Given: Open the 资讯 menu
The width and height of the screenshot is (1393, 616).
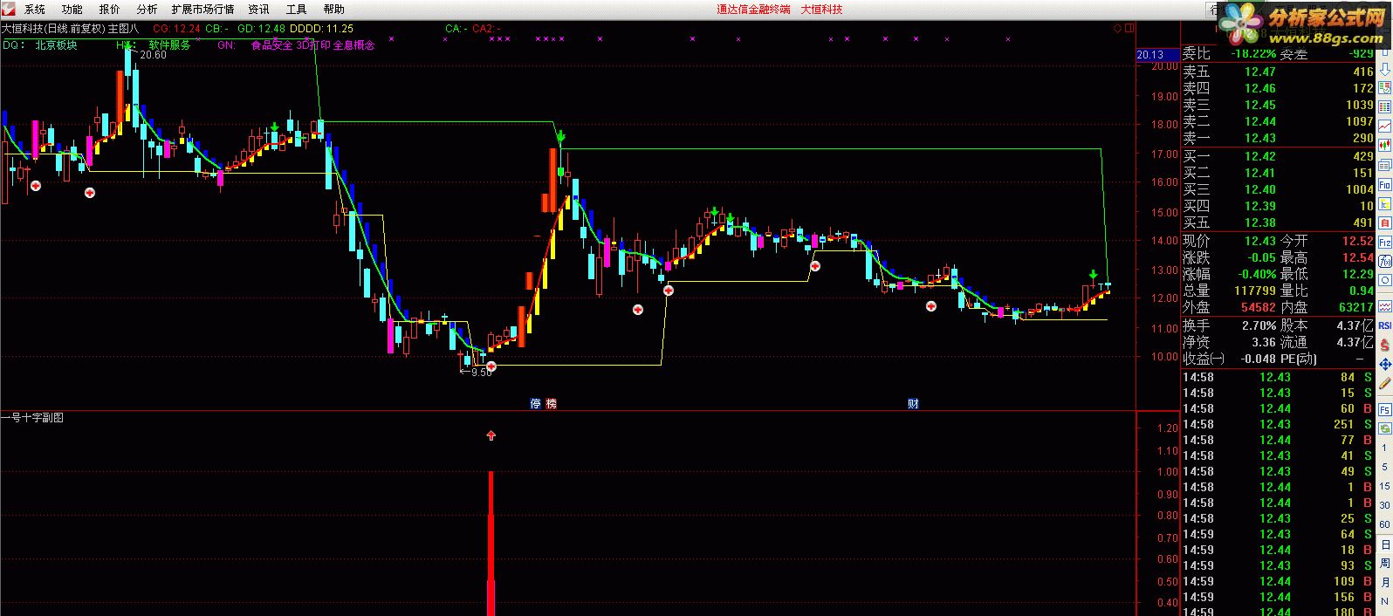Looking at the screenshot, I should tap(259, 10).
